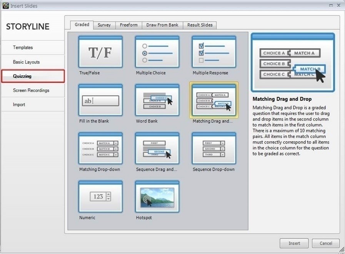Close the Insert Slides dialog

(x=338, y=5)
